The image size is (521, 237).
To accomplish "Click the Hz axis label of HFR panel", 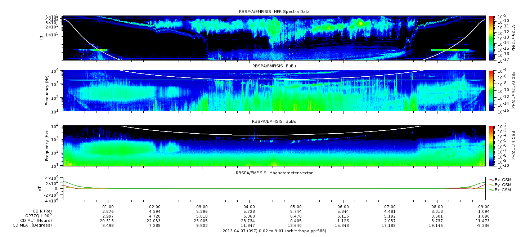I will (x=41, y=37).
